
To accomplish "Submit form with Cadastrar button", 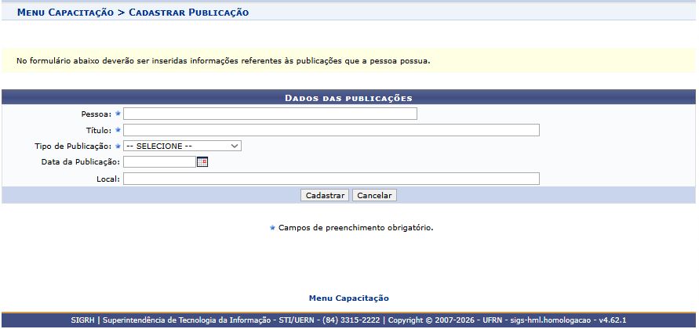I will point(325,195).
